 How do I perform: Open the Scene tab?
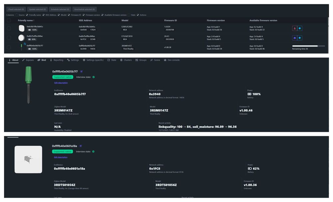tap(155, 60)
